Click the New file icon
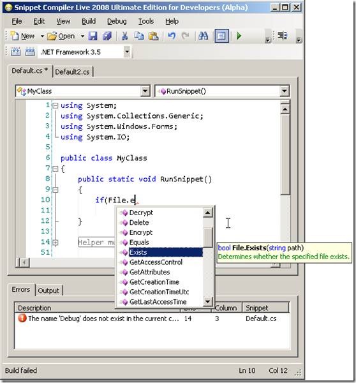Image resolution: width=356 pixels, height=383 pixels. 15,36
